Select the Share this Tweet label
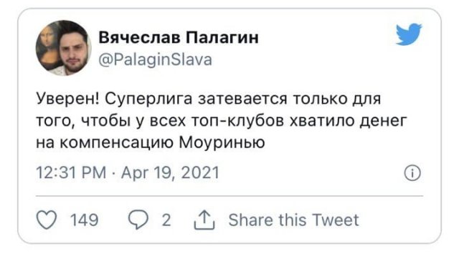 pos(293,220)
